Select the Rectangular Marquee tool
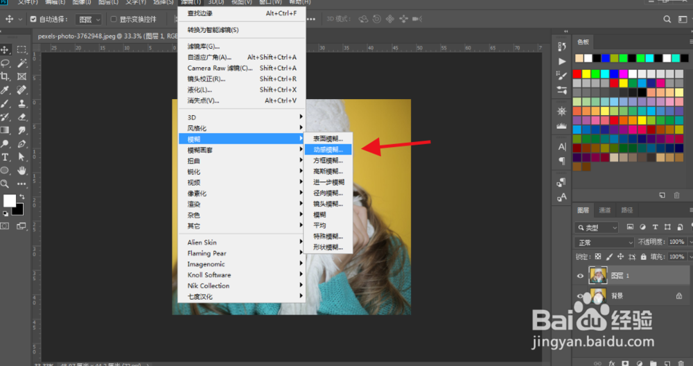693x366 pixels. click(x=21, y=49)
